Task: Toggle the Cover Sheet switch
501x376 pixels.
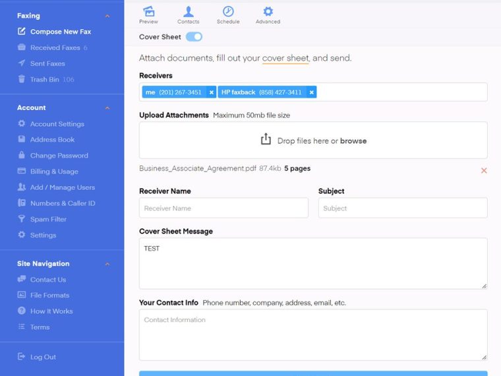Action: (194, 37)
